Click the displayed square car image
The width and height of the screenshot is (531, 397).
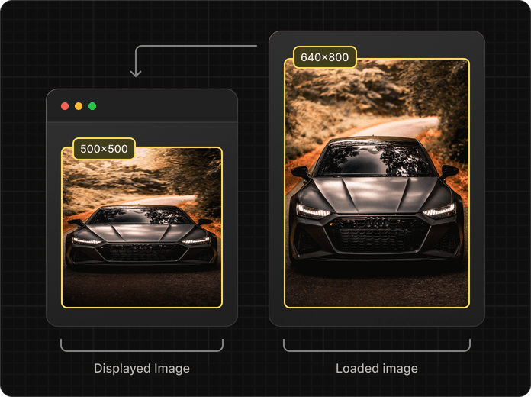[x=142, y=228]
